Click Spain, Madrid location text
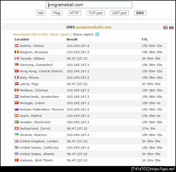The height and width of the screenshot is (172, 176). (31, 116)
